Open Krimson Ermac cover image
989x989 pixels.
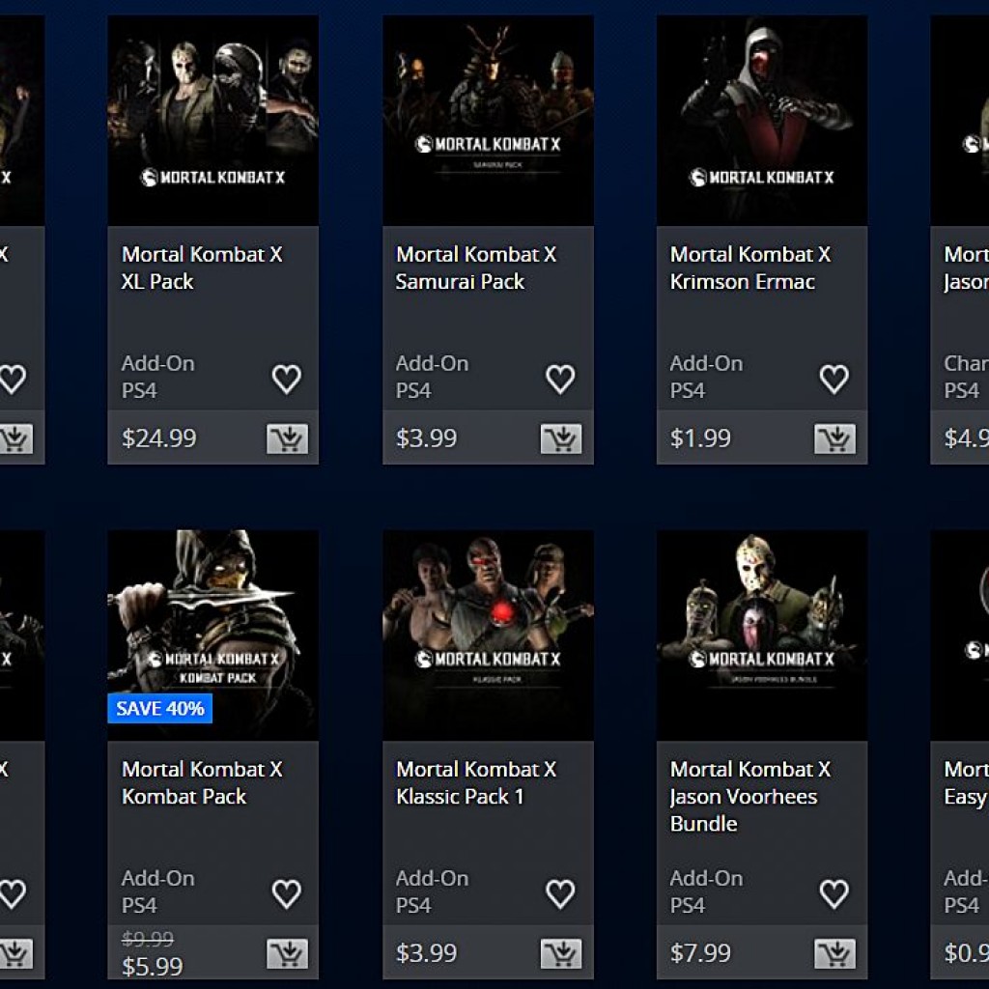[762, 121]
